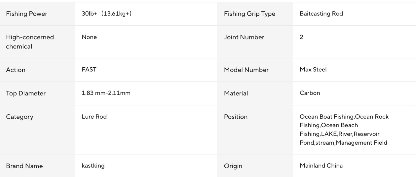Click the Fishing Grip Type label
416x177 pixels.
click(250, 14)
